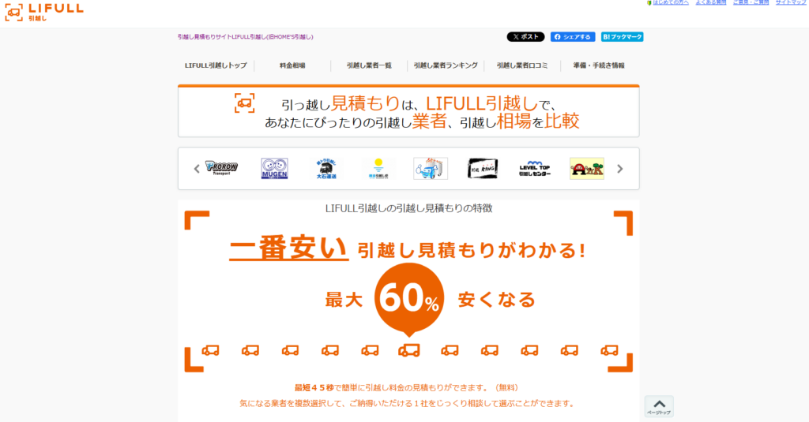Select the 大石運送 truck logo
Viewport: 809px width, 422px height.
[326, 168]
